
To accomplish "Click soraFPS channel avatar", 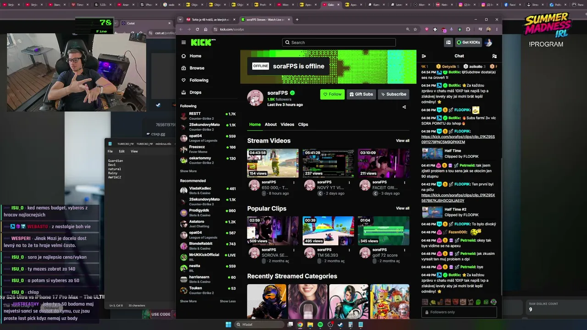I will point(255,98).
